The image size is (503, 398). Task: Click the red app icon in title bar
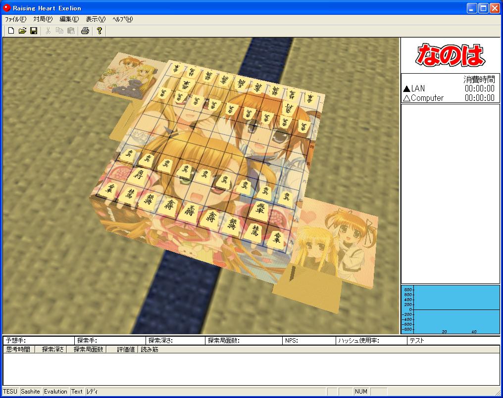pos(6,8)
